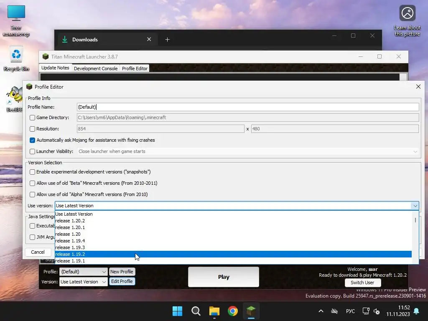Click the network display tray icon
Viewport: 428px width, 321px height.
click(x=366, y=311)
